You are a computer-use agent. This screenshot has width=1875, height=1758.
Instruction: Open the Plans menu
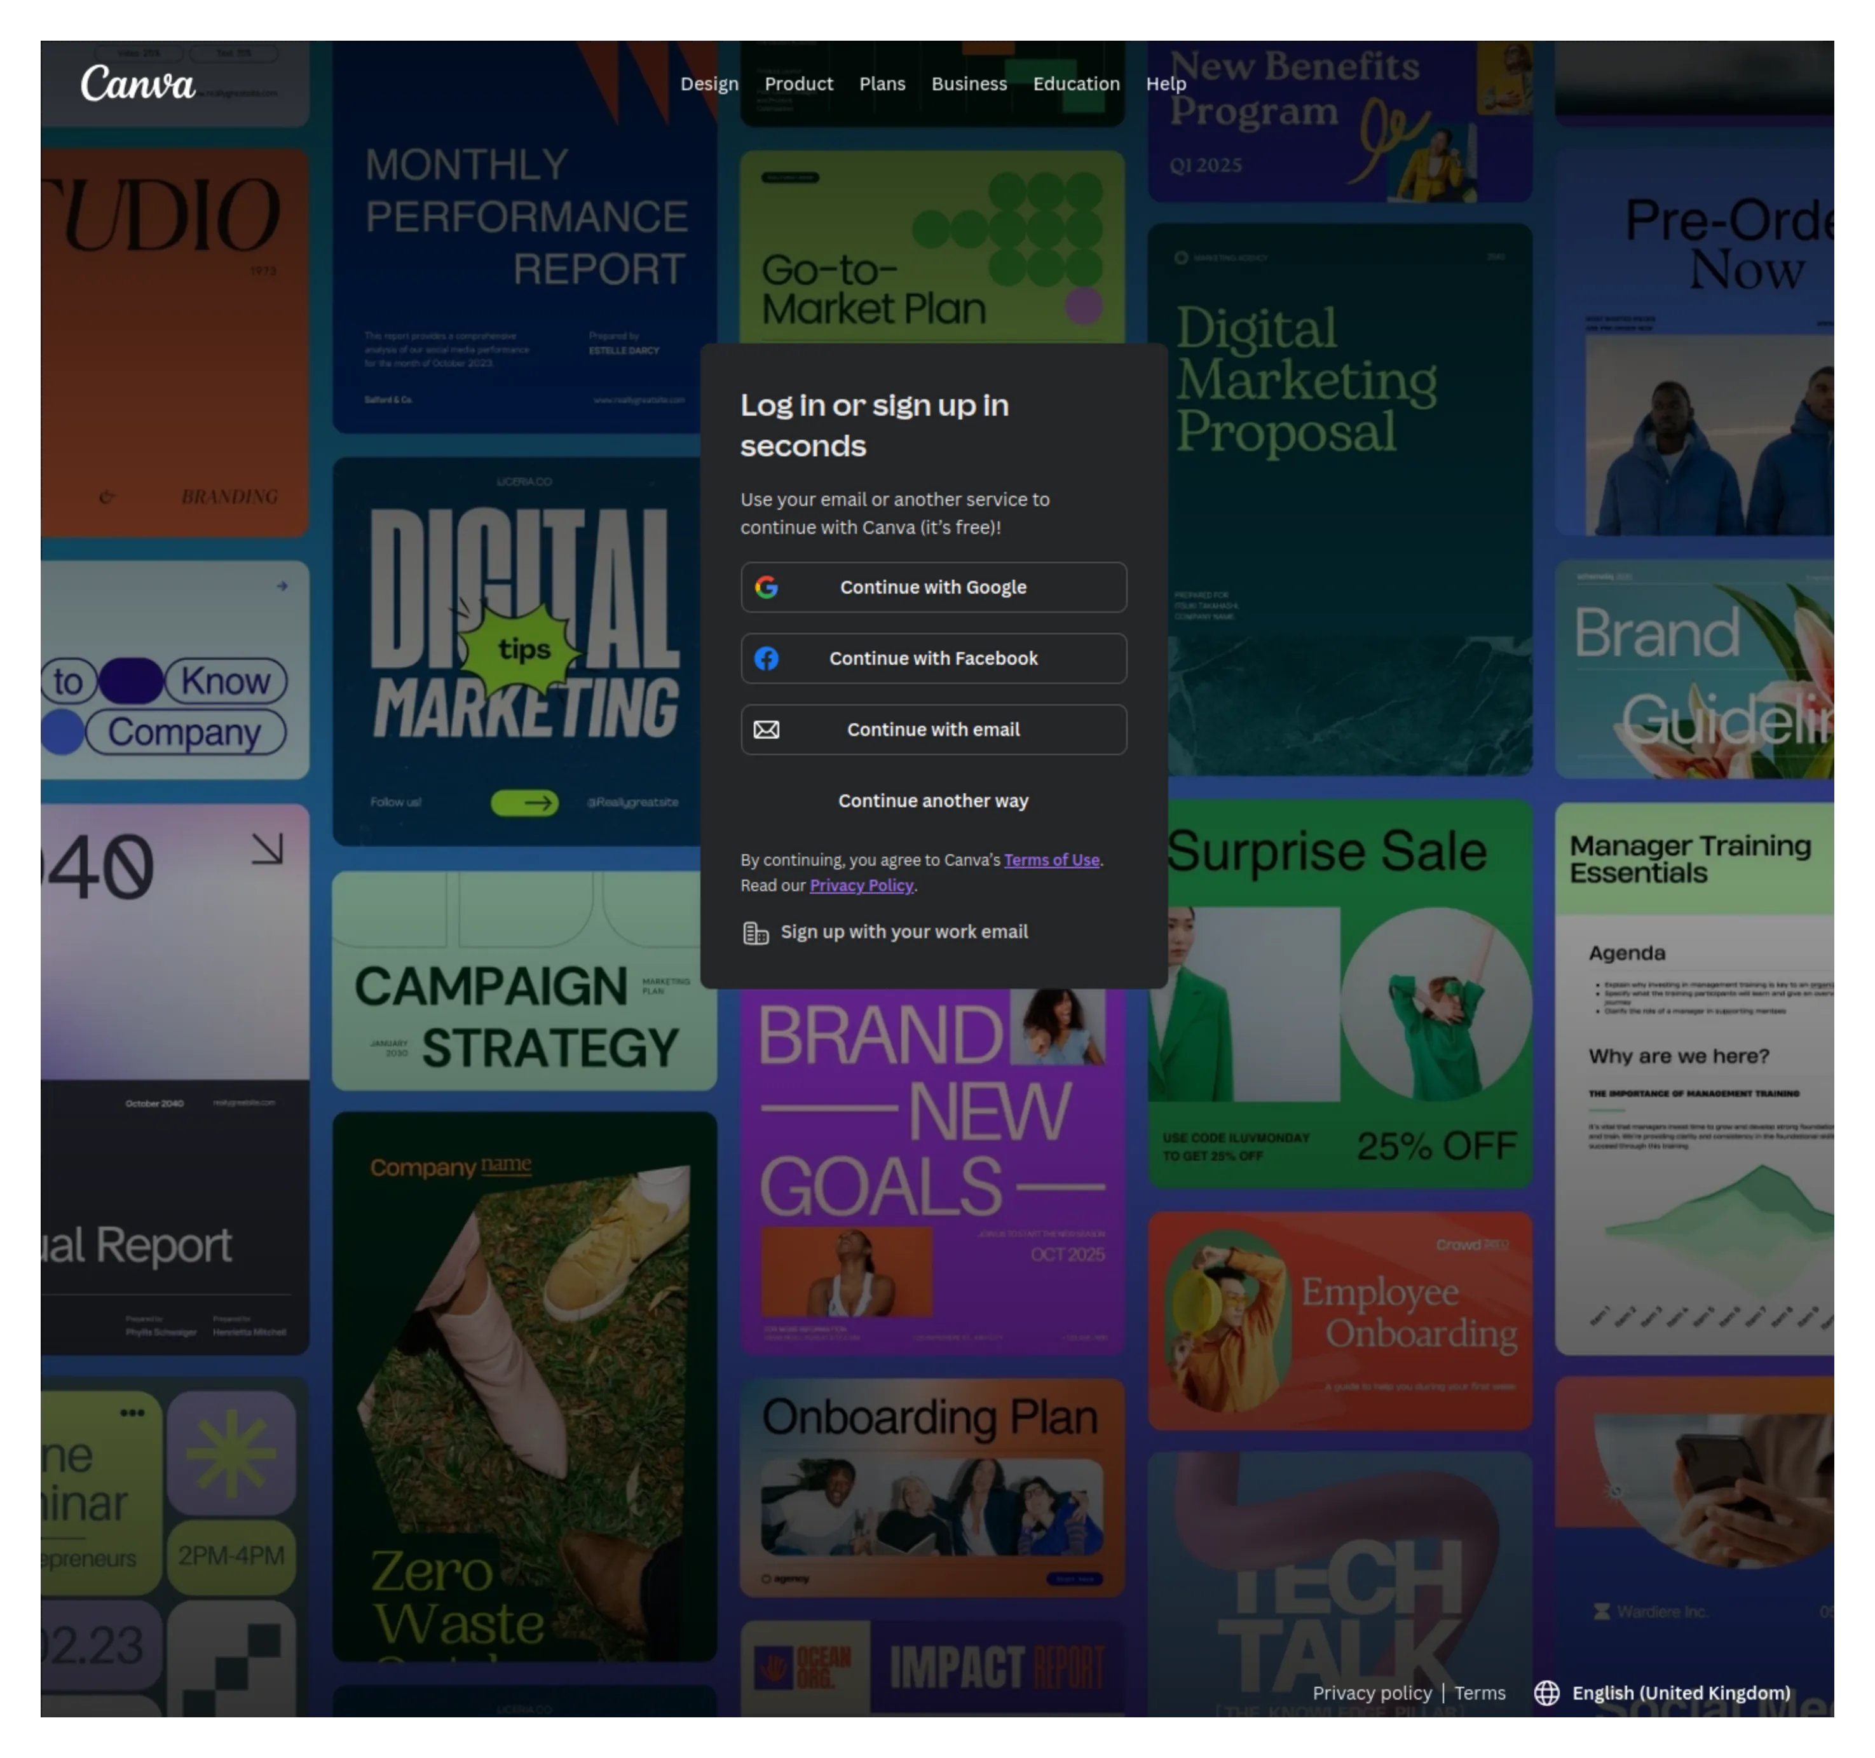[881, 83]
